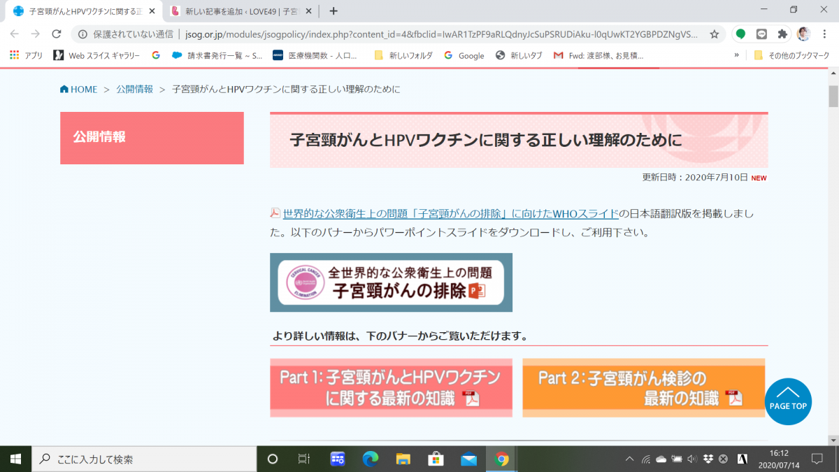Image resolution: width=839 pixels, height=472 pixels.
Task: Switch to the 子宮頸がんとHPVワクチン tab
Action: 77,11
